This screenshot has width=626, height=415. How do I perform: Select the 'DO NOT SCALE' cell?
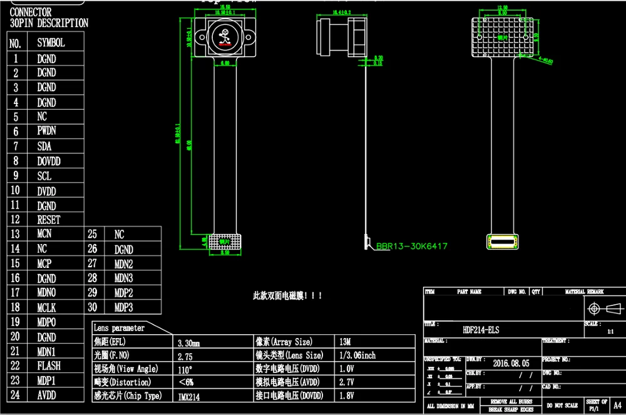[x=563, y=406]
